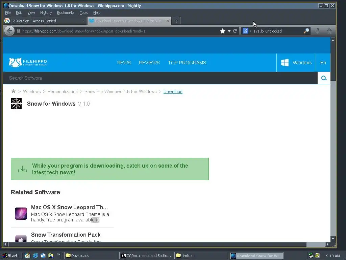The height and width of the screenshot is (260, 346).
Task: Open the Bookmarks menu
Action: pyautogui.click(x=66, y=13)
